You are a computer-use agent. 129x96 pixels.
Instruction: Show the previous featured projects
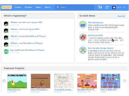coord(4,81)
